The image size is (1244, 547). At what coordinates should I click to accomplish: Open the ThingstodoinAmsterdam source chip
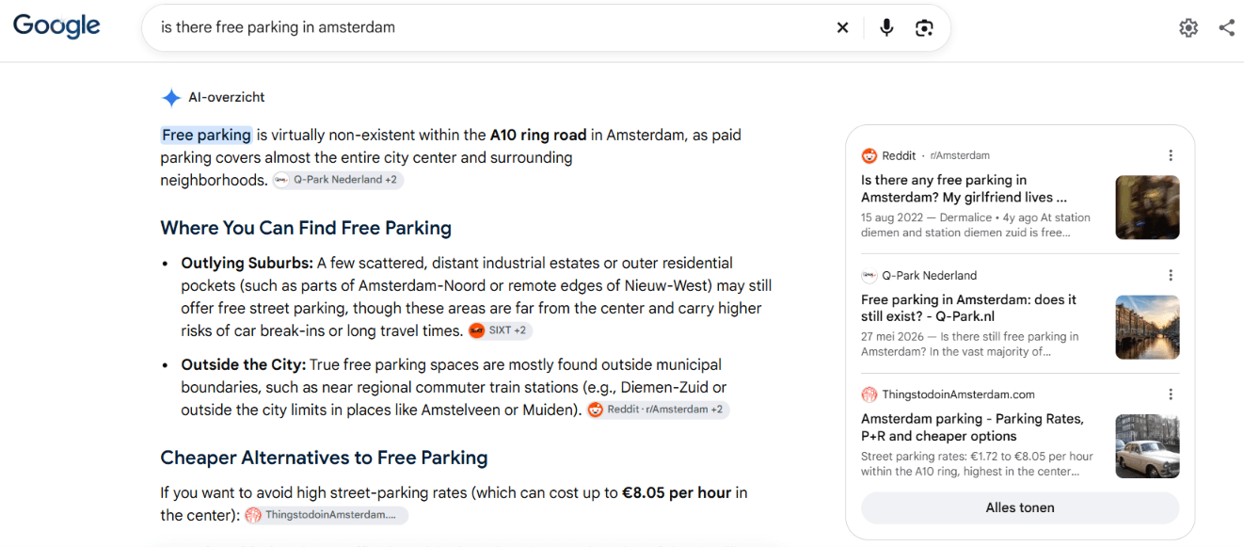(x=326, y=515)
